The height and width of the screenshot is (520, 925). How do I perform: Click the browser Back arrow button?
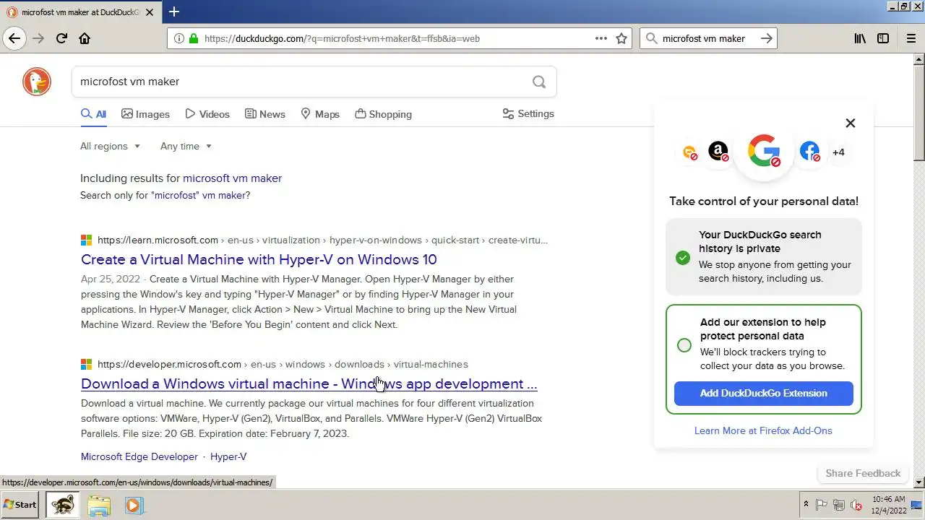coord(14,38)
